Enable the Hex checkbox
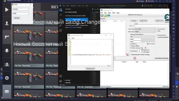The height and width of the screenshot is (101, 179). (133, 26)
